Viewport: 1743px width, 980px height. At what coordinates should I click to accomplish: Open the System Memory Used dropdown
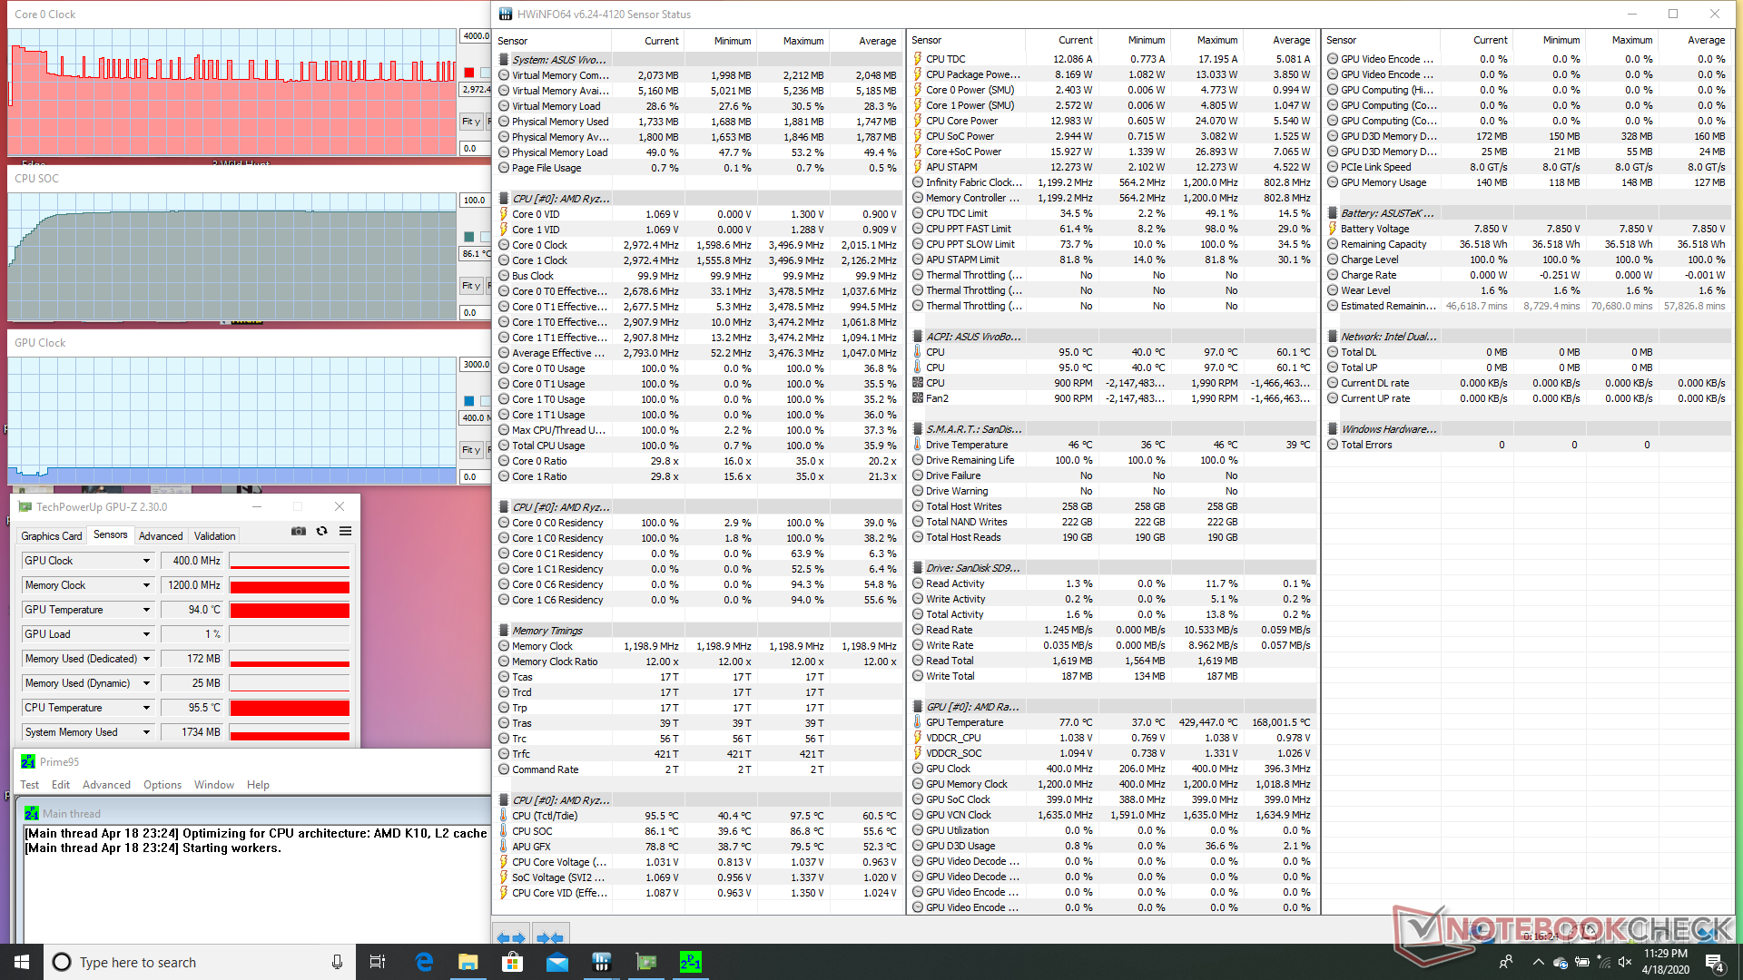coord(146,732)
